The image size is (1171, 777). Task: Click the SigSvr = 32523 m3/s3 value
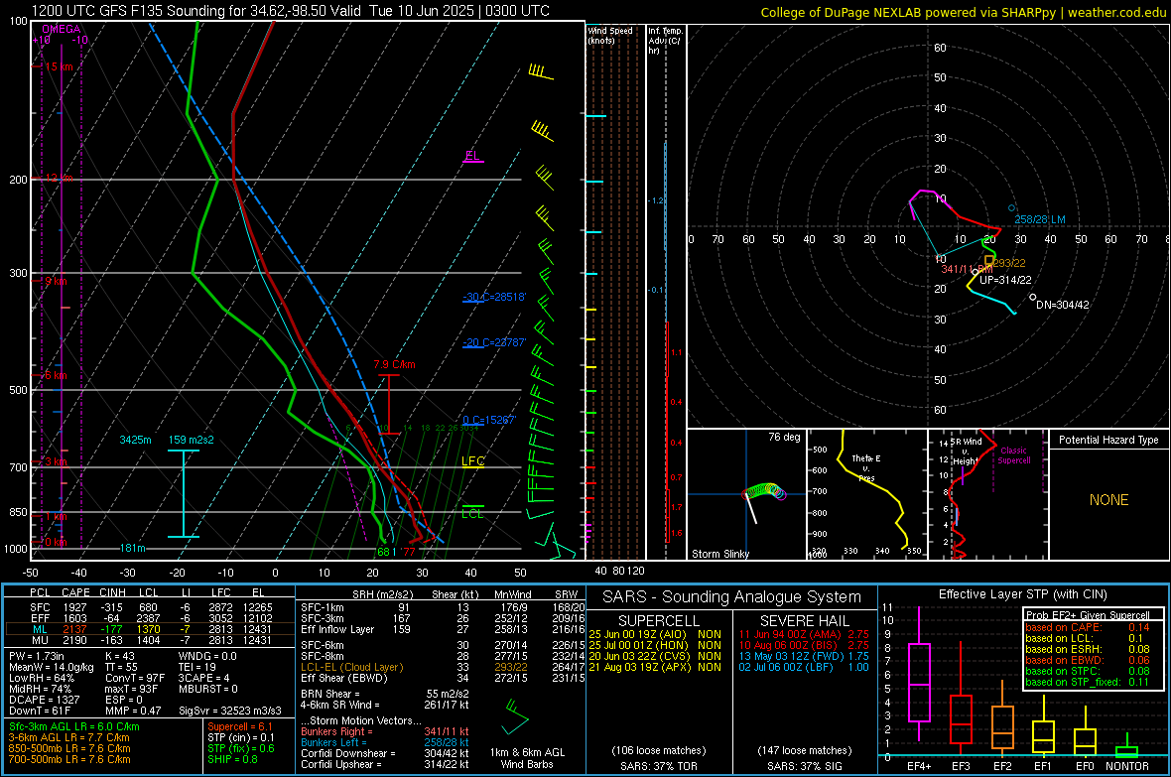tap(230, 712)
